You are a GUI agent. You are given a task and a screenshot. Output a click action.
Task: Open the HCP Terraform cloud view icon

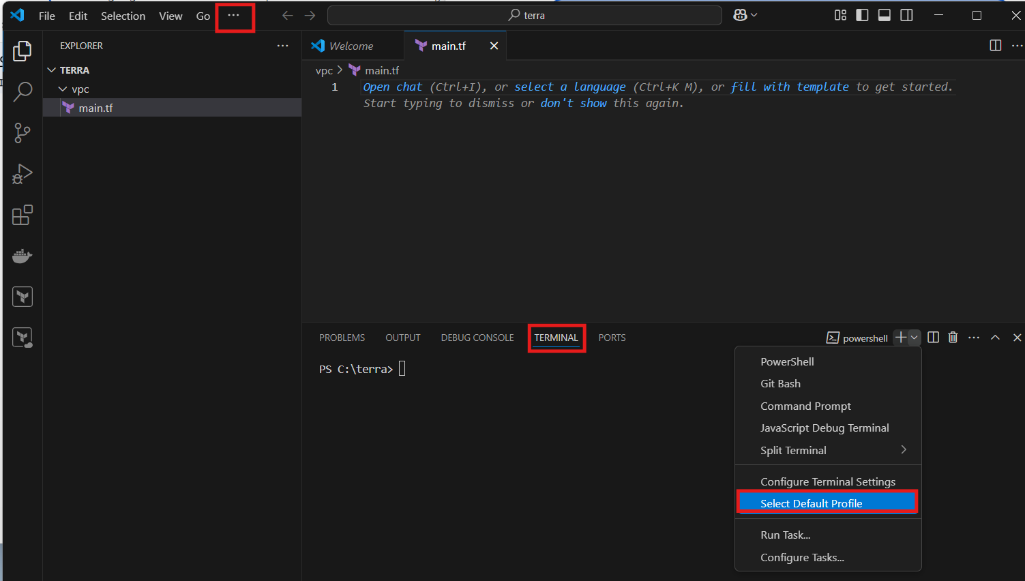click(23, 338)
